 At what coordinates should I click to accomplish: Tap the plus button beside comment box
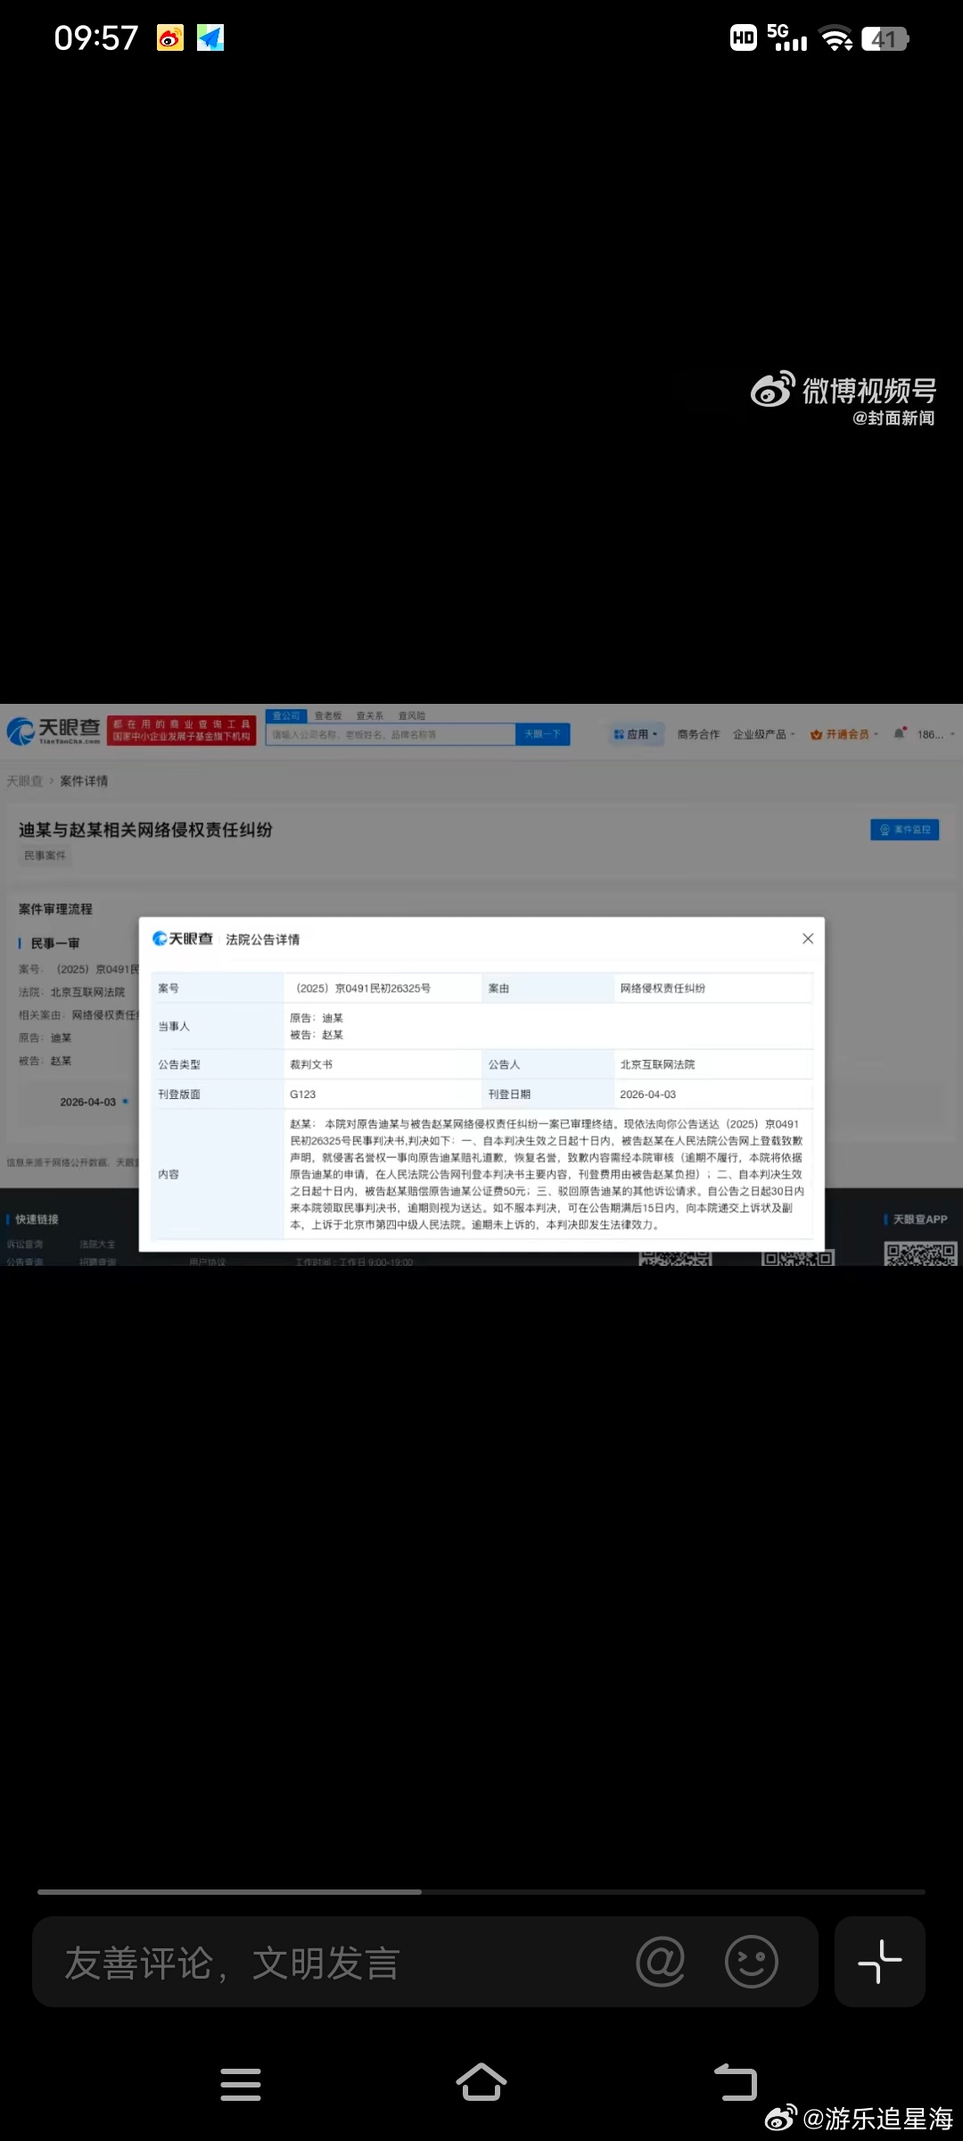(x=879, y=1961)
